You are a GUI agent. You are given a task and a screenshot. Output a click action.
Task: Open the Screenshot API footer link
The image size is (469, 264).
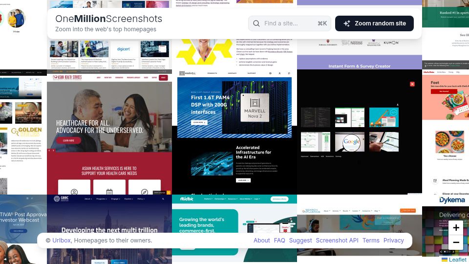click(x=337, y=241)
